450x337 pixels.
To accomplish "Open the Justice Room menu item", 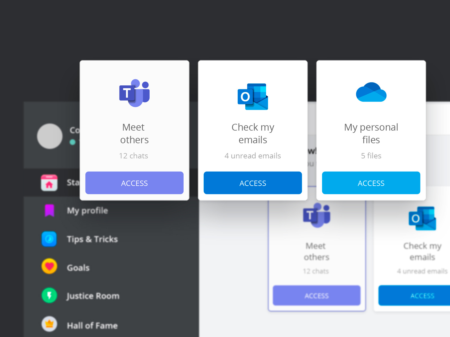I will click(x=93, y=296).
